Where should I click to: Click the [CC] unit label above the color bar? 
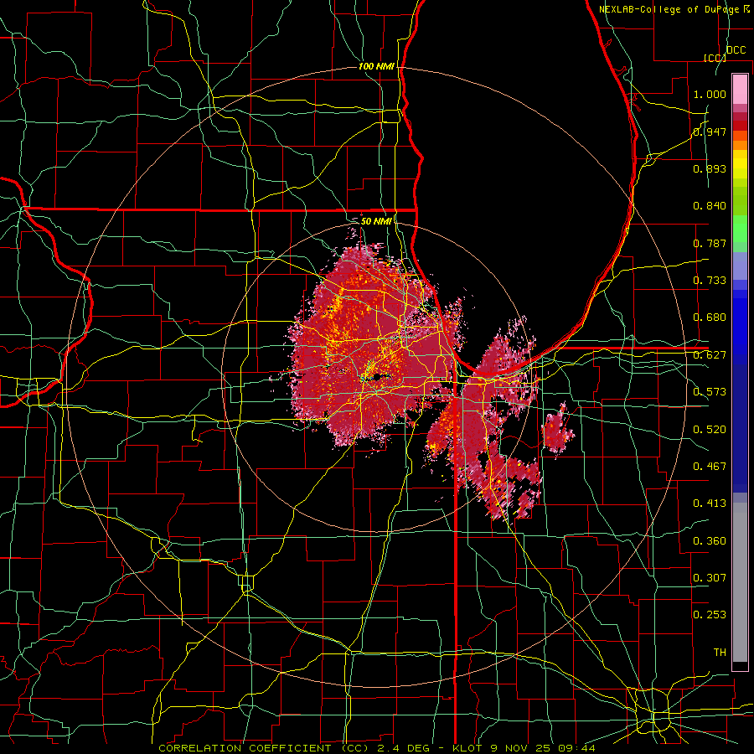[715, 58]
